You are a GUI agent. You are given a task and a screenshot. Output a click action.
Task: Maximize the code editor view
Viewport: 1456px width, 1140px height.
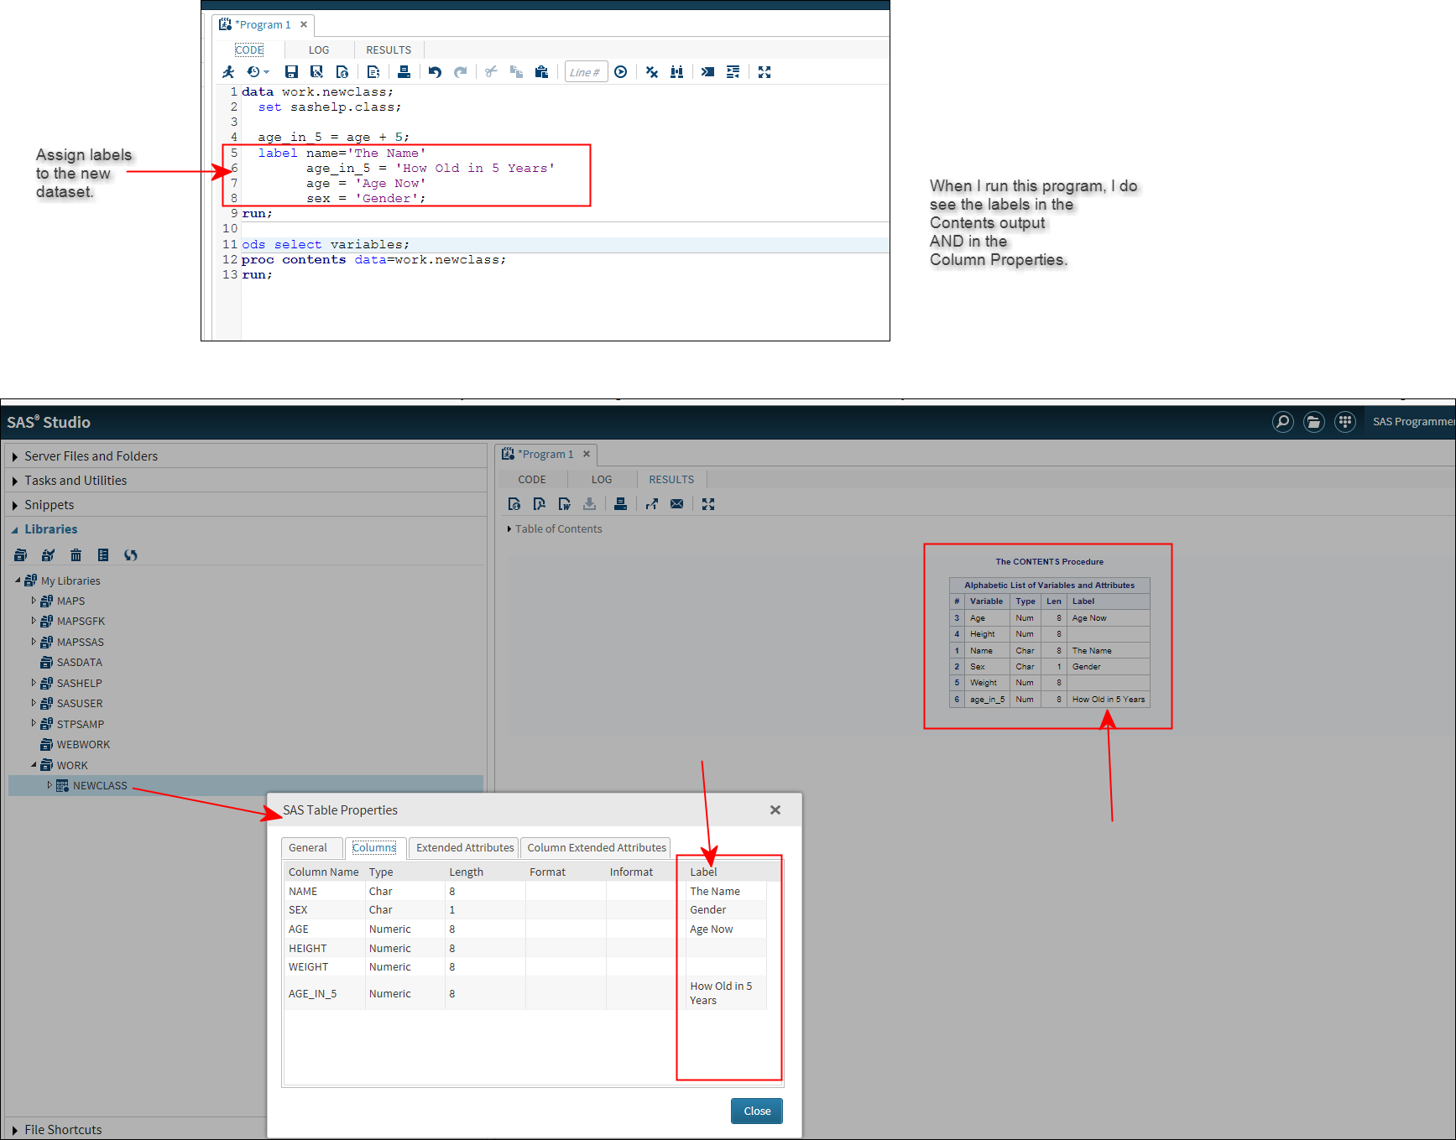click(765, 72)
